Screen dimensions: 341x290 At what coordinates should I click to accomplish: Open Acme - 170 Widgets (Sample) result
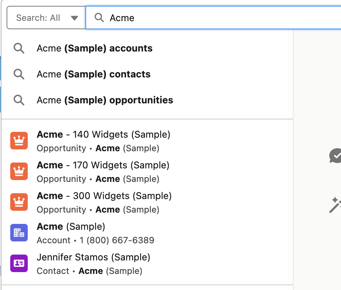point(103,165)
